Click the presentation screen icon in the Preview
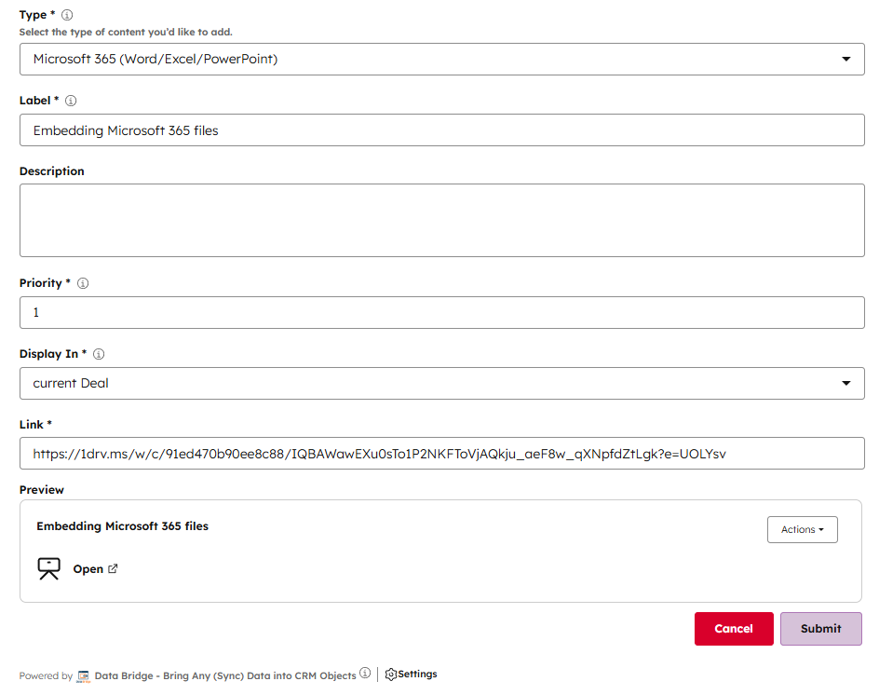The width and height of the screenshot is (879, 695). point(47,567)
